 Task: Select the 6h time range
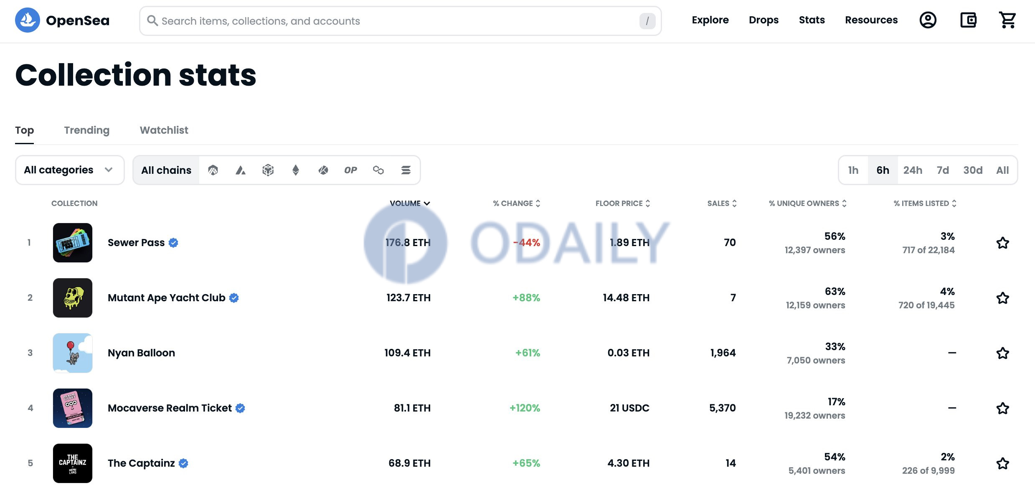pyautogui.click(x=883, y=170)
